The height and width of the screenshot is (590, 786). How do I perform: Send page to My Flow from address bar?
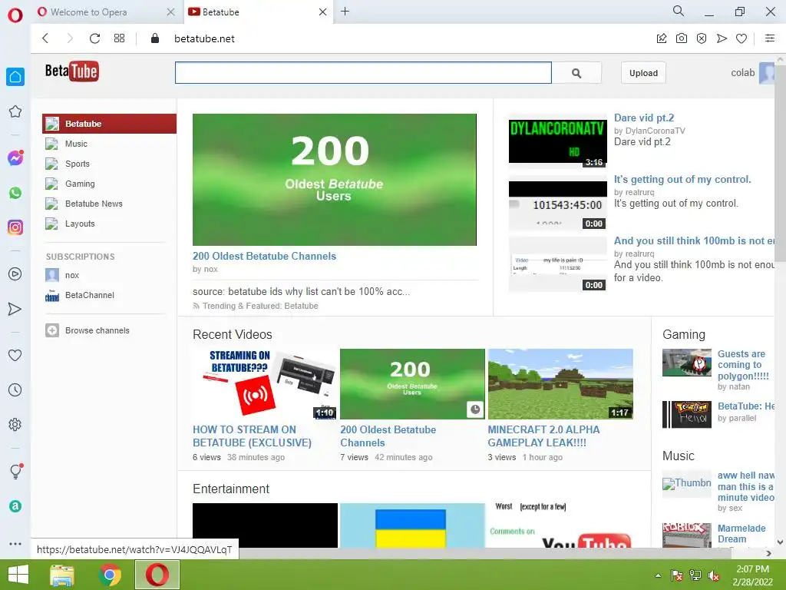722,38
